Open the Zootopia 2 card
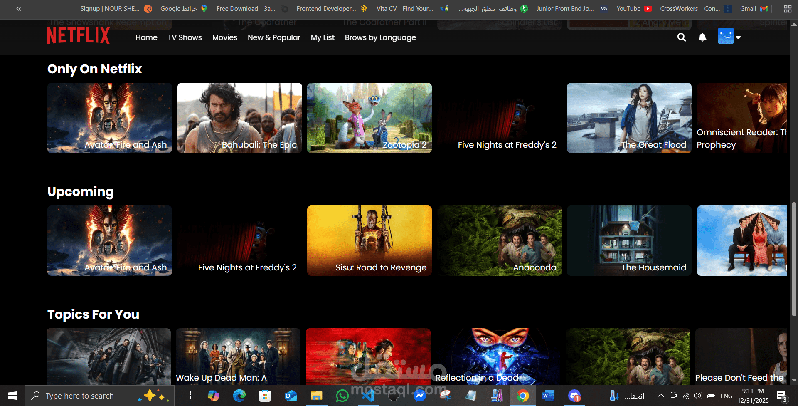 pyautogui.click(x=369, y=118)
